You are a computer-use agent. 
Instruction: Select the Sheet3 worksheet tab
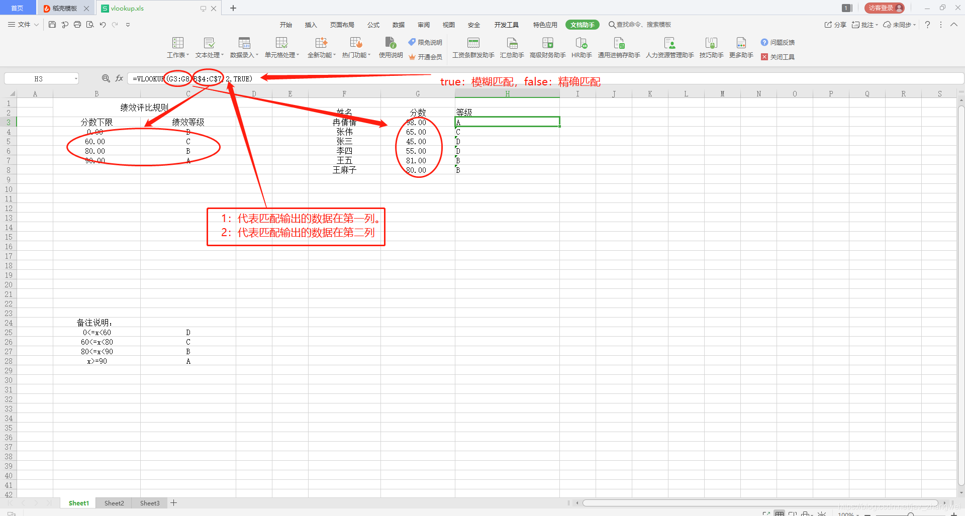coord(150,503)
